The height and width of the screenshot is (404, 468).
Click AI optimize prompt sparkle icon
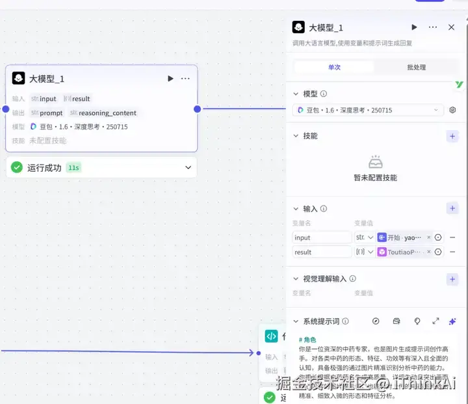[x=452, y=321]
